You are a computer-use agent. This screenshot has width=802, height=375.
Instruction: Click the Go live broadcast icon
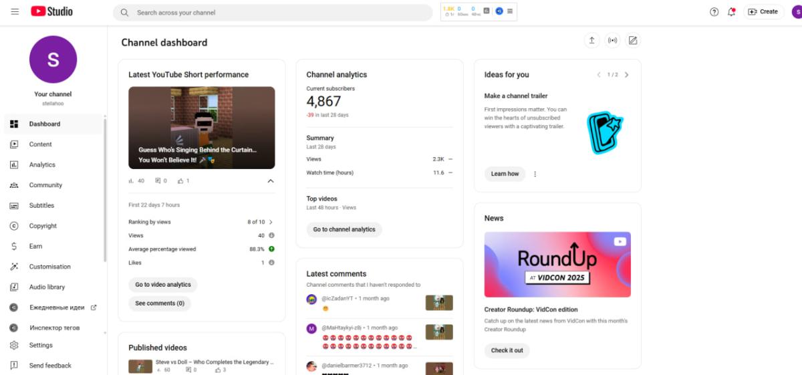(612, 41)
